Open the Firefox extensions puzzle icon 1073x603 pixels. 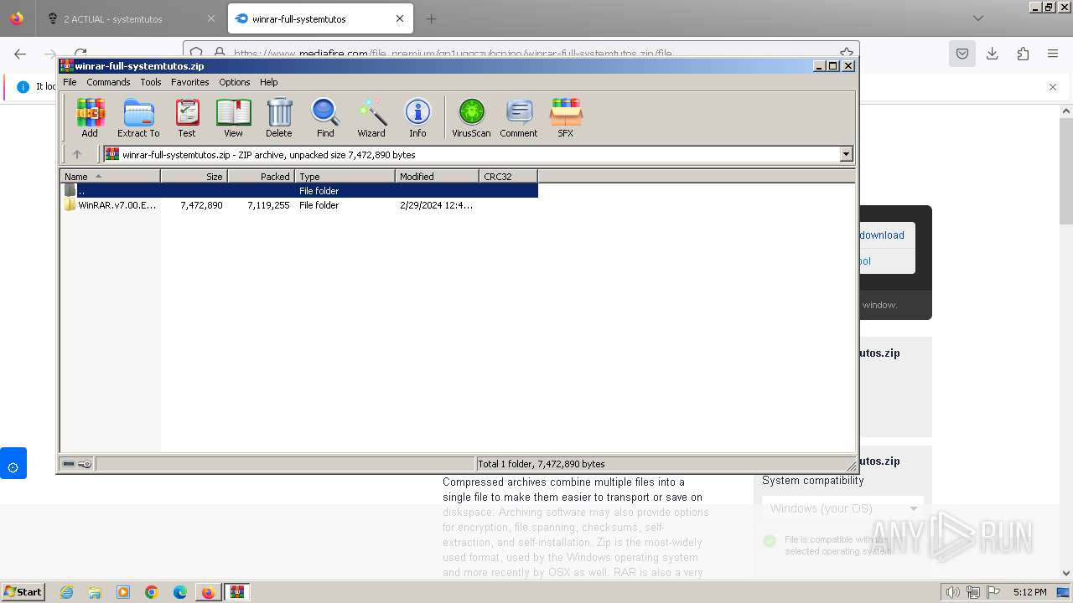[x=1023, y=54]
